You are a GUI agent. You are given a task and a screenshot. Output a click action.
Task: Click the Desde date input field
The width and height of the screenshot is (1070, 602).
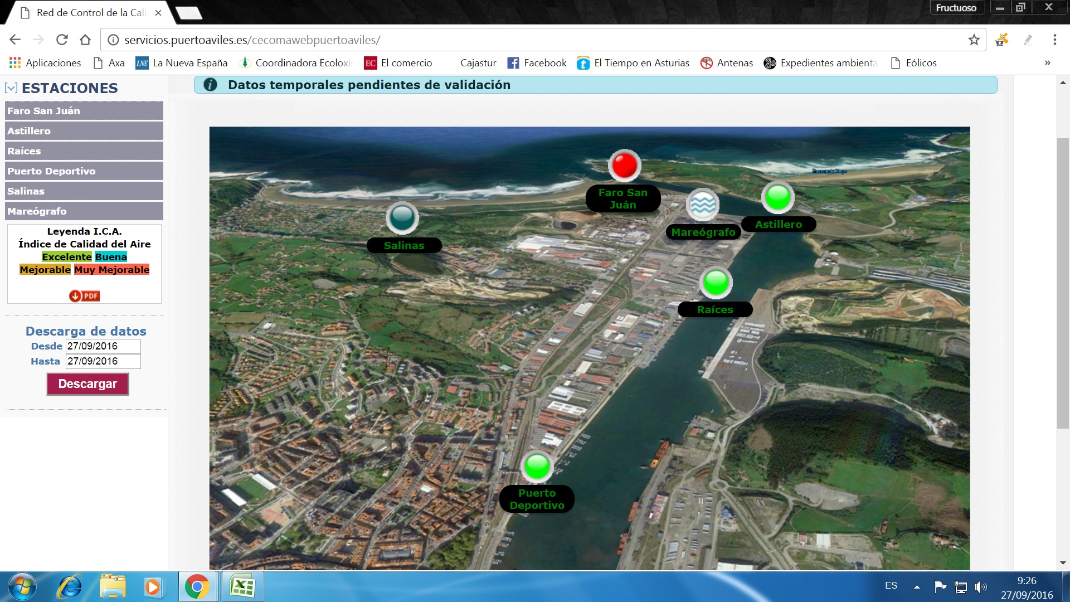[103, 346]
